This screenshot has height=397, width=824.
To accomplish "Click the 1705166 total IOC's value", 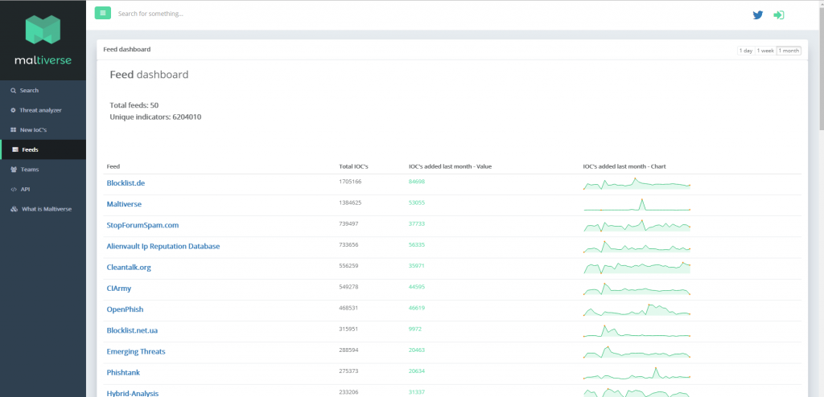I will (351, 181).
